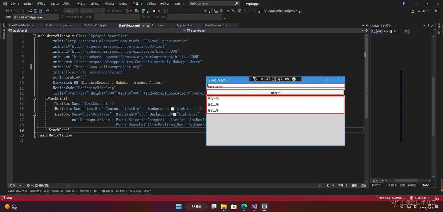Collapse the StackPanel code fold marker
443x212 pixels.
(35, 98)
